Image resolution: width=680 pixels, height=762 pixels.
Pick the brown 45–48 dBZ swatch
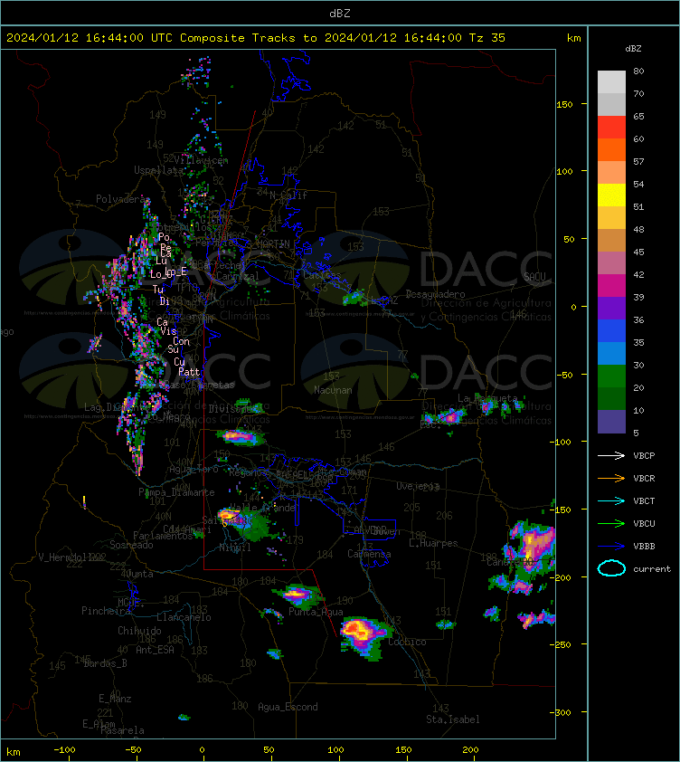coord(611,240)
